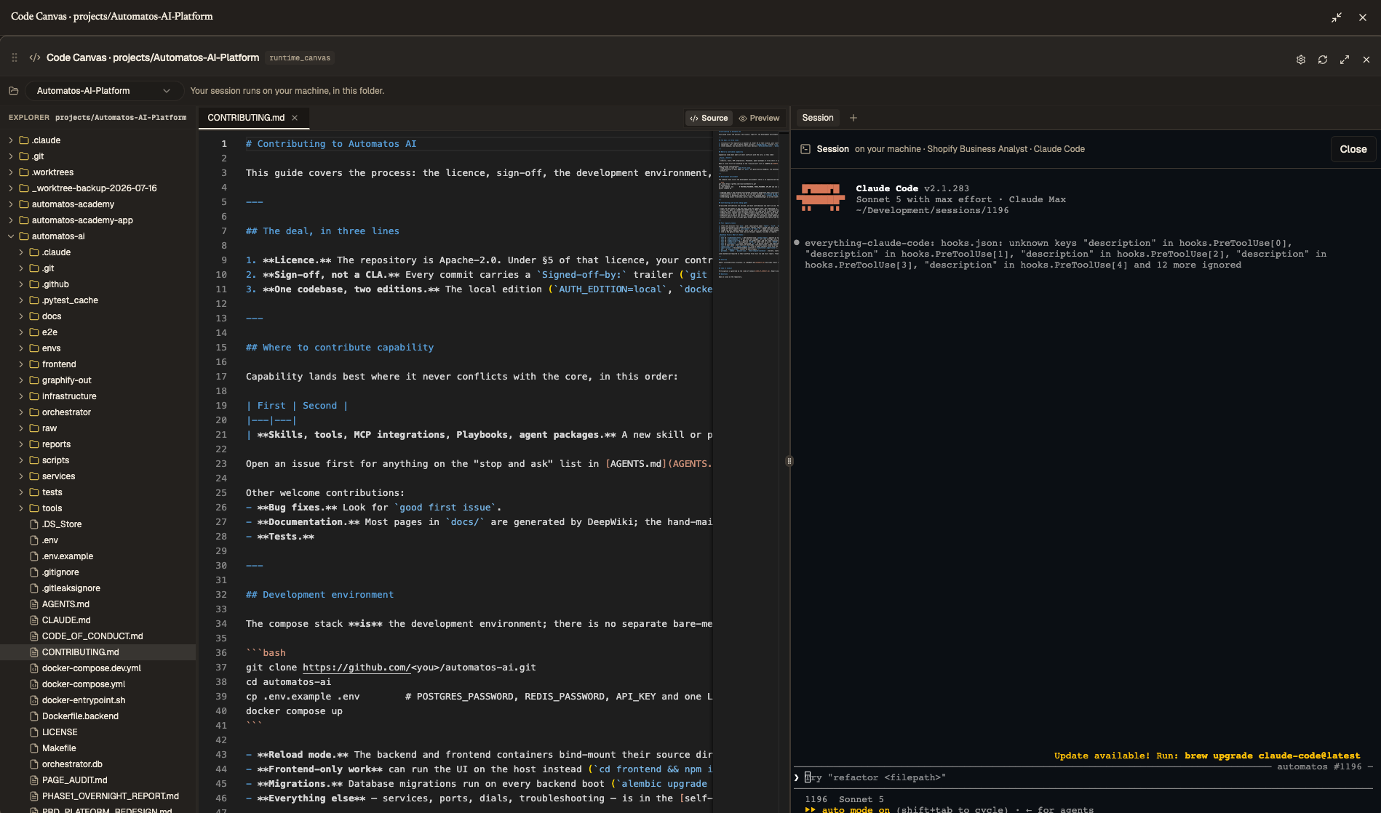Open the Makefile
The width and height of the screenshot is (1381, 813).
point(98,748)
